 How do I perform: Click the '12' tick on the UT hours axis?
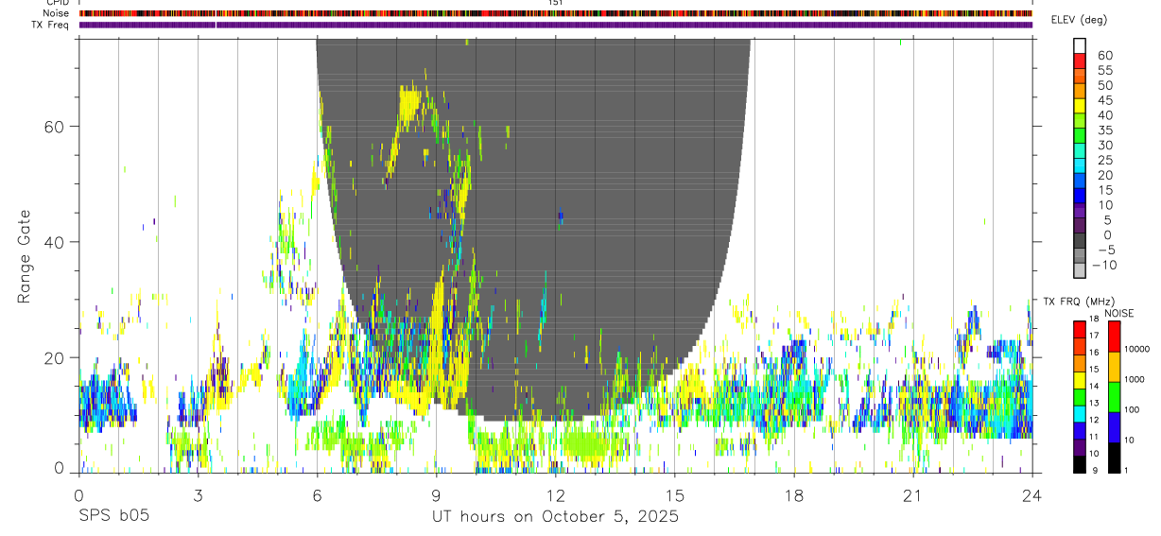click(x=556, y=494)
